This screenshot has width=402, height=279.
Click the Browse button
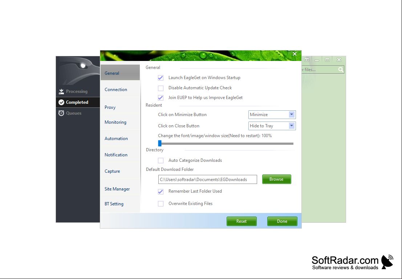[x=277, y=179]
